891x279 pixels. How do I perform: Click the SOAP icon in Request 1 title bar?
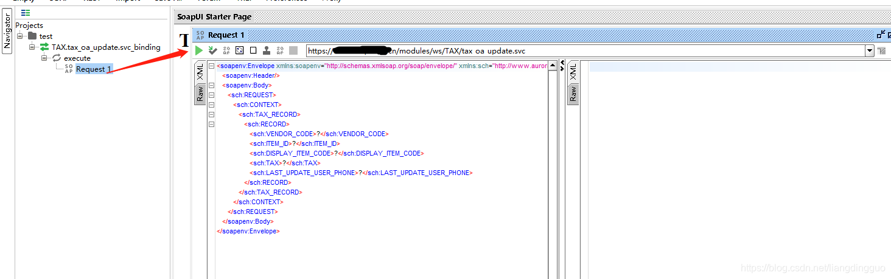pyautogui.click(x=200, y=35)
